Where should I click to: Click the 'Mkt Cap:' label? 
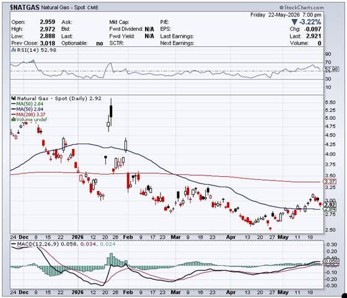coord(119,22)
